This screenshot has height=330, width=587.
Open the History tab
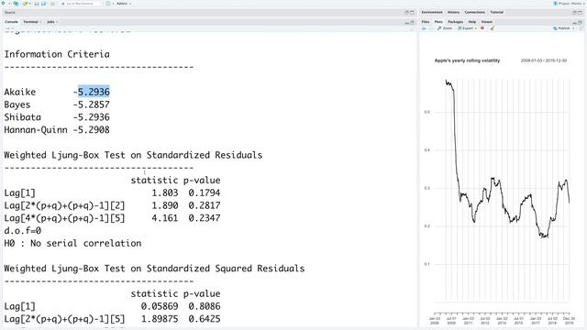pos(453,12)
